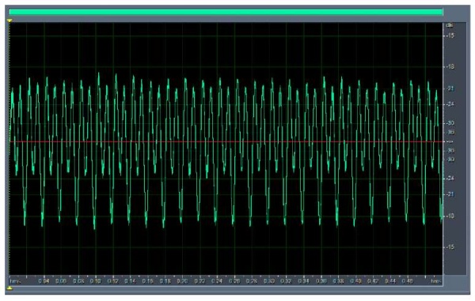475x301 pixels.
Task: Click the green zoom navigation bar
Action: (x=226, y=12)
